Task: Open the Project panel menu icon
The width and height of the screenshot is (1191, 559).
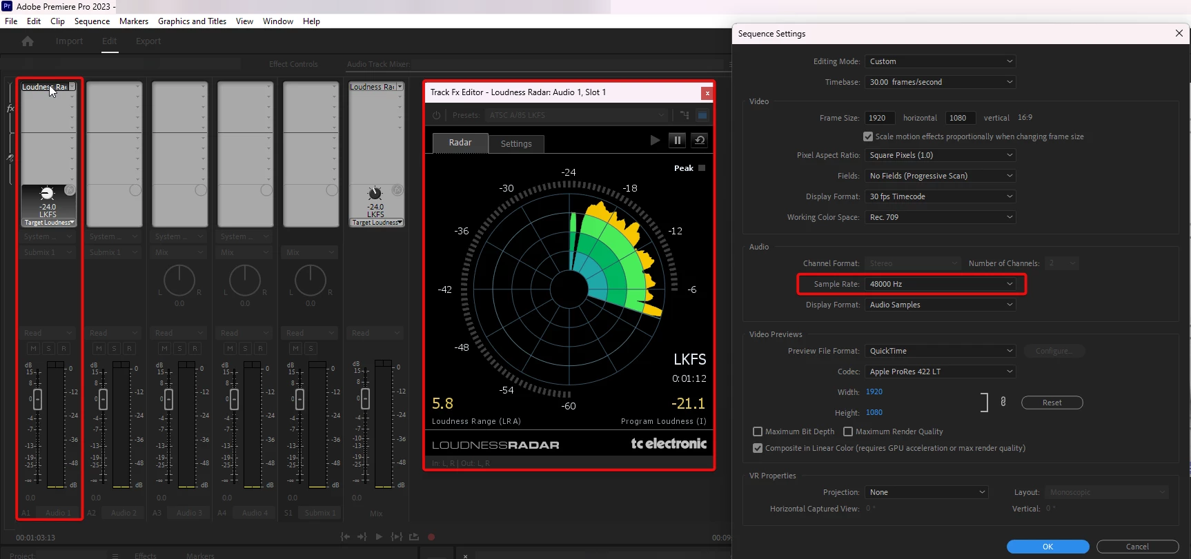Action: click(x=115, y=556)
